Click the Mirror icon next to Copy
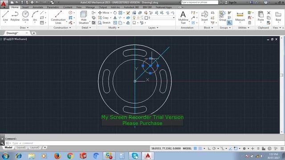 click(x=115, y=18)
